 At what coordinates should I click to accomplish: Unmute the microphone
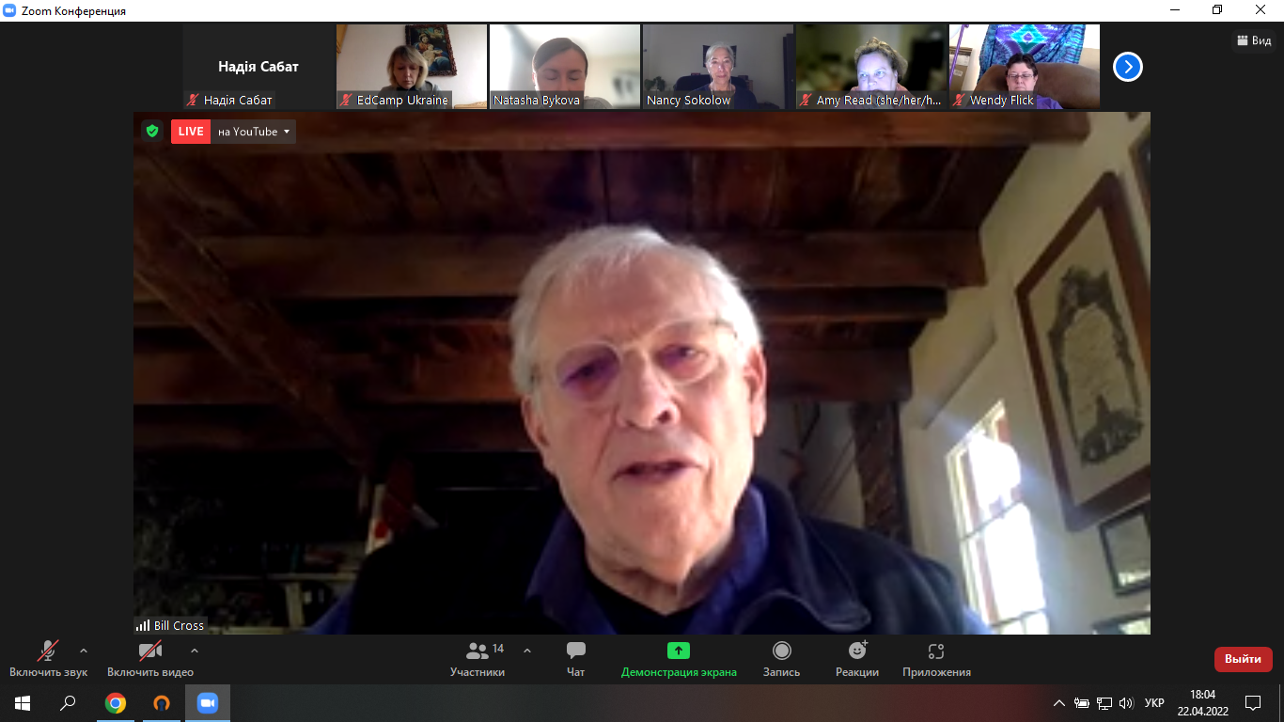(48, 651)
